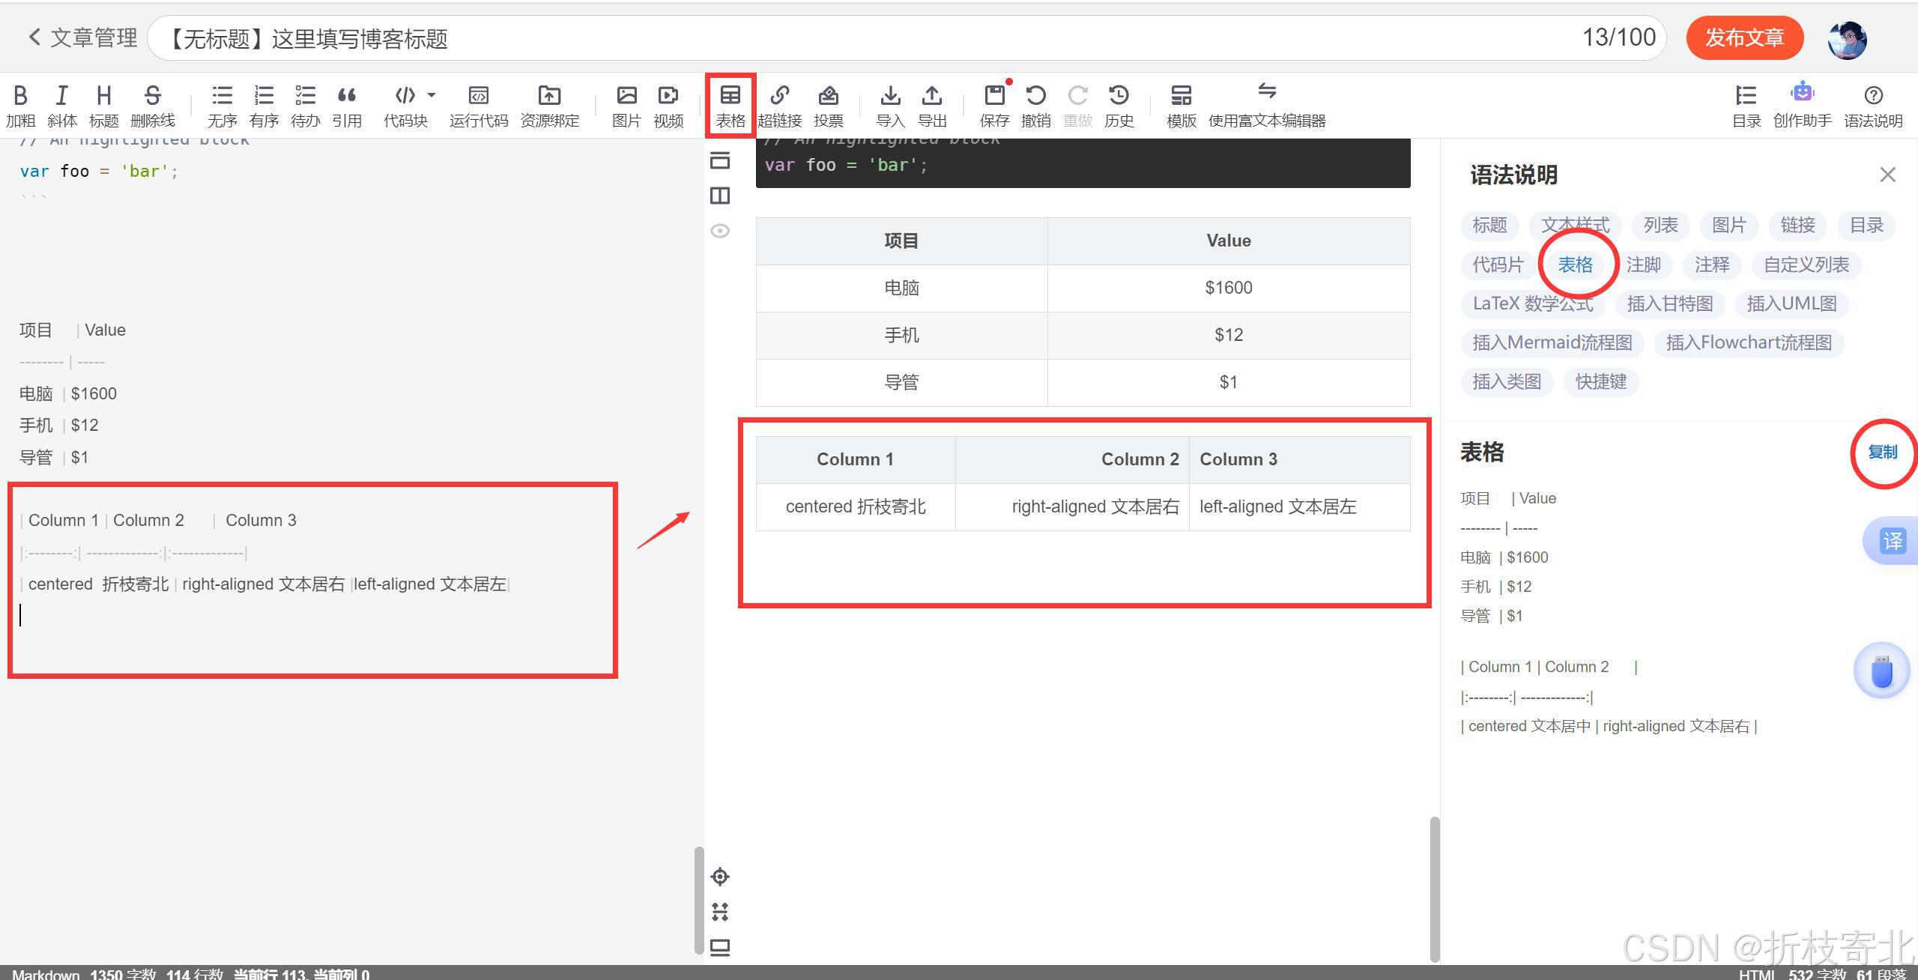Open the floating 译 translate button
1918x980 pixels.
(1893, 540)
